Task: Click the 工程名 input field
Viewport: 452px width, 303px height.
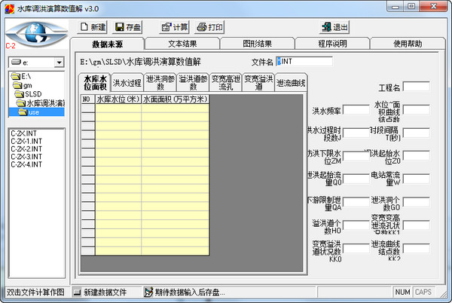Action: 417,87
